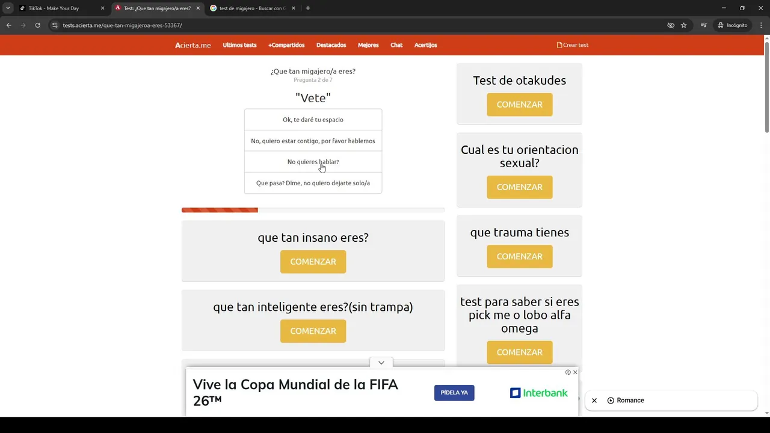Start the 'Cual es tu orientacion sexual?' test
This screenshot has width=770, height=433.
519,187
